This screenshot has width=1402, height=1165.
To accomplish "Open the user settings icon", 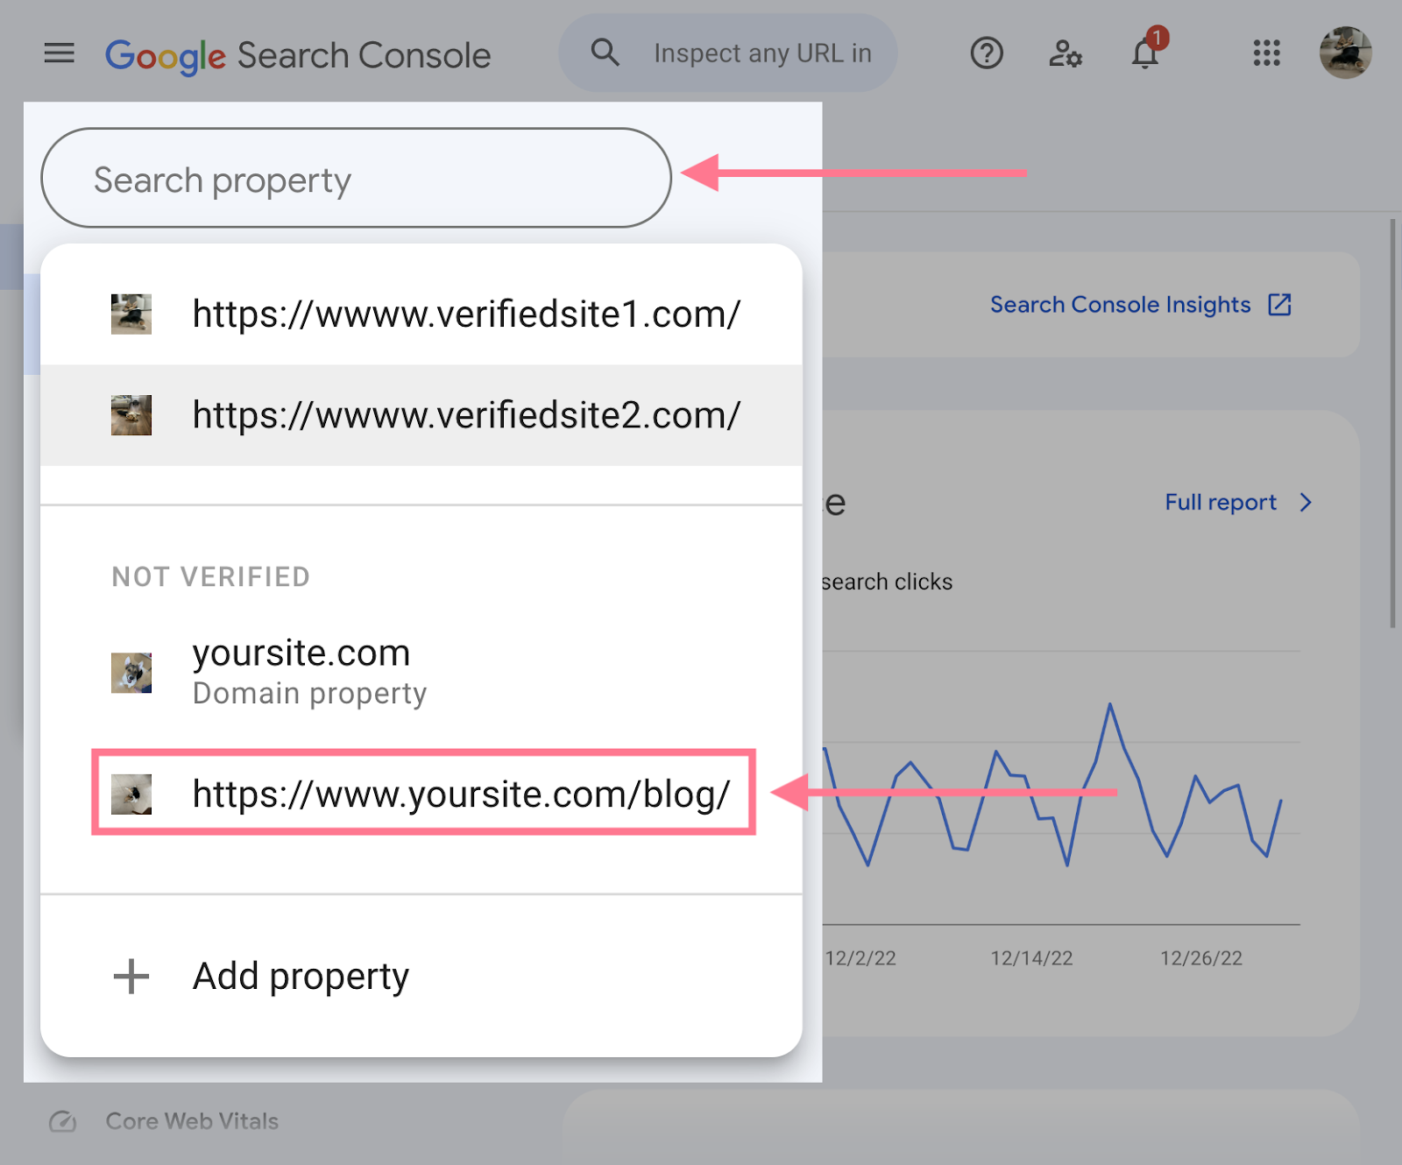I will coord(1065,53).
